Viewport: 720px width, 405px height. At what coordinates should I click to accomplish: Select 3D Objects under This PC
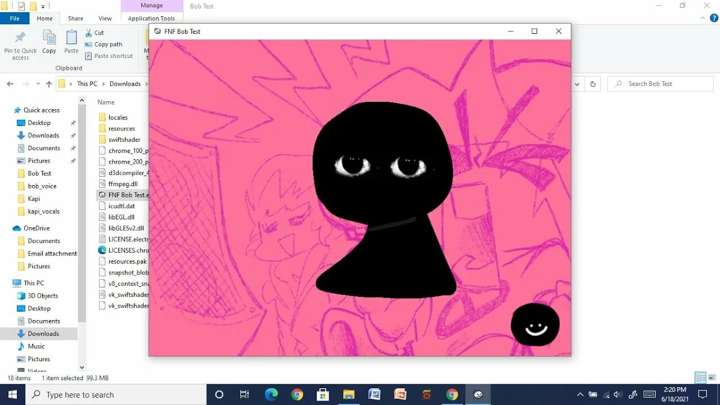pos(43,296)
